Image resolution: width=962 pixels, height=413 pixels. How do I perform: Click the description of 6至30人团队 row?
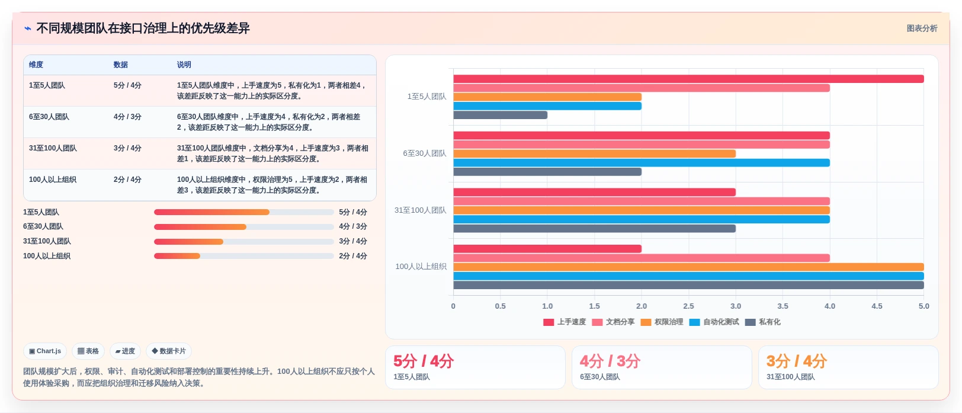[268, 122]
